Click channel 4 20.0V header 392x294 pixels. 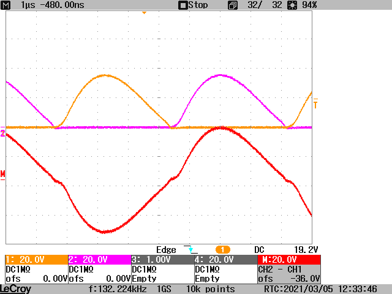(226, 260)
